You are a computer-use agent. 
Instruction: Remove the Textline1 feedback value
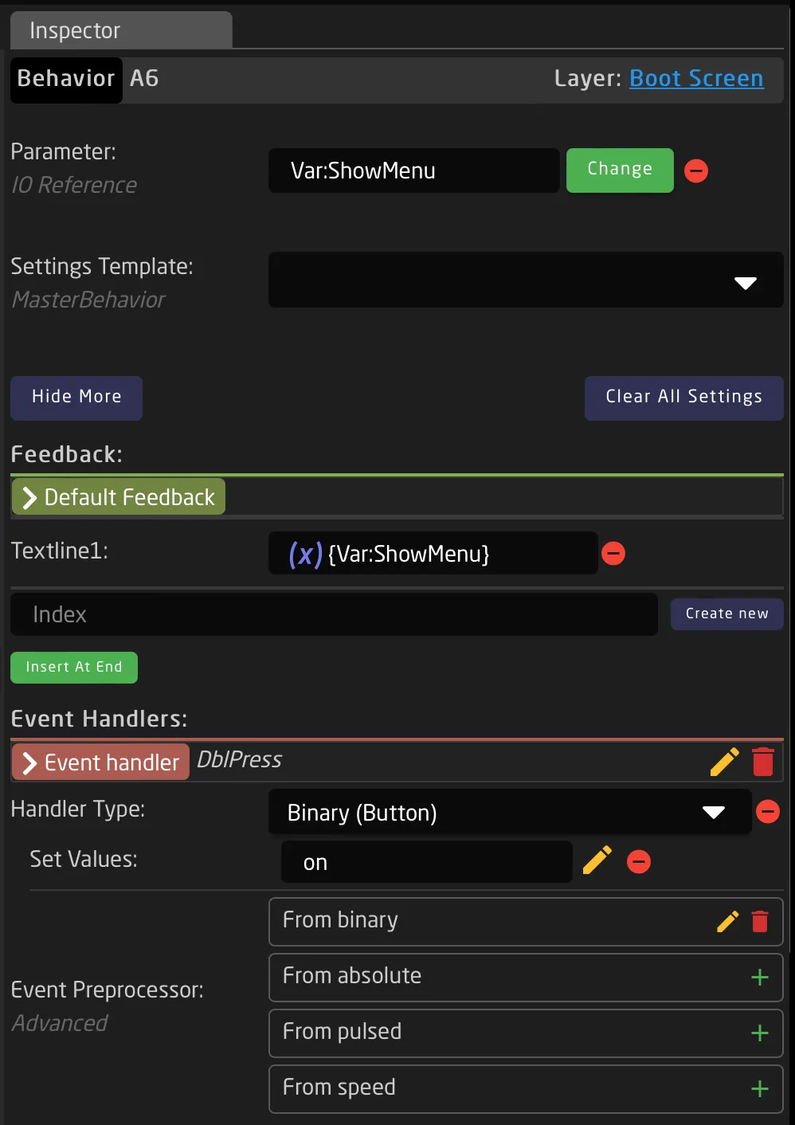613,553
